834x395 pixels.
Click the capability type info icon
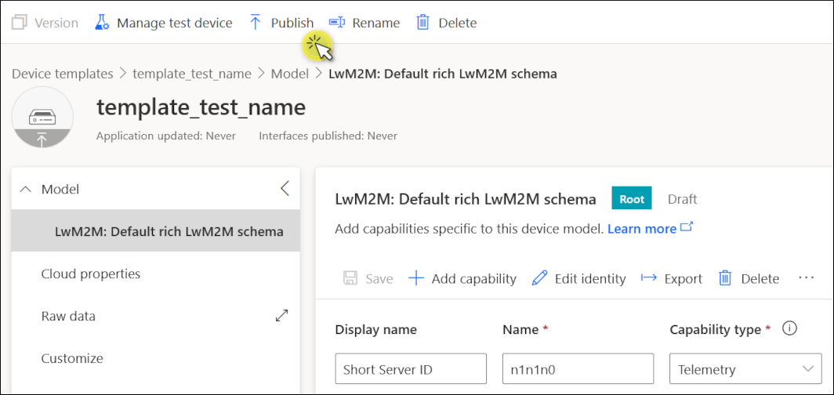[x=789, y=329]
